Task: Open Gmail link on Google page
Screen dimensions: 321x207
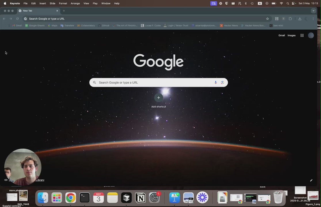Action: [x=282, y=35]
